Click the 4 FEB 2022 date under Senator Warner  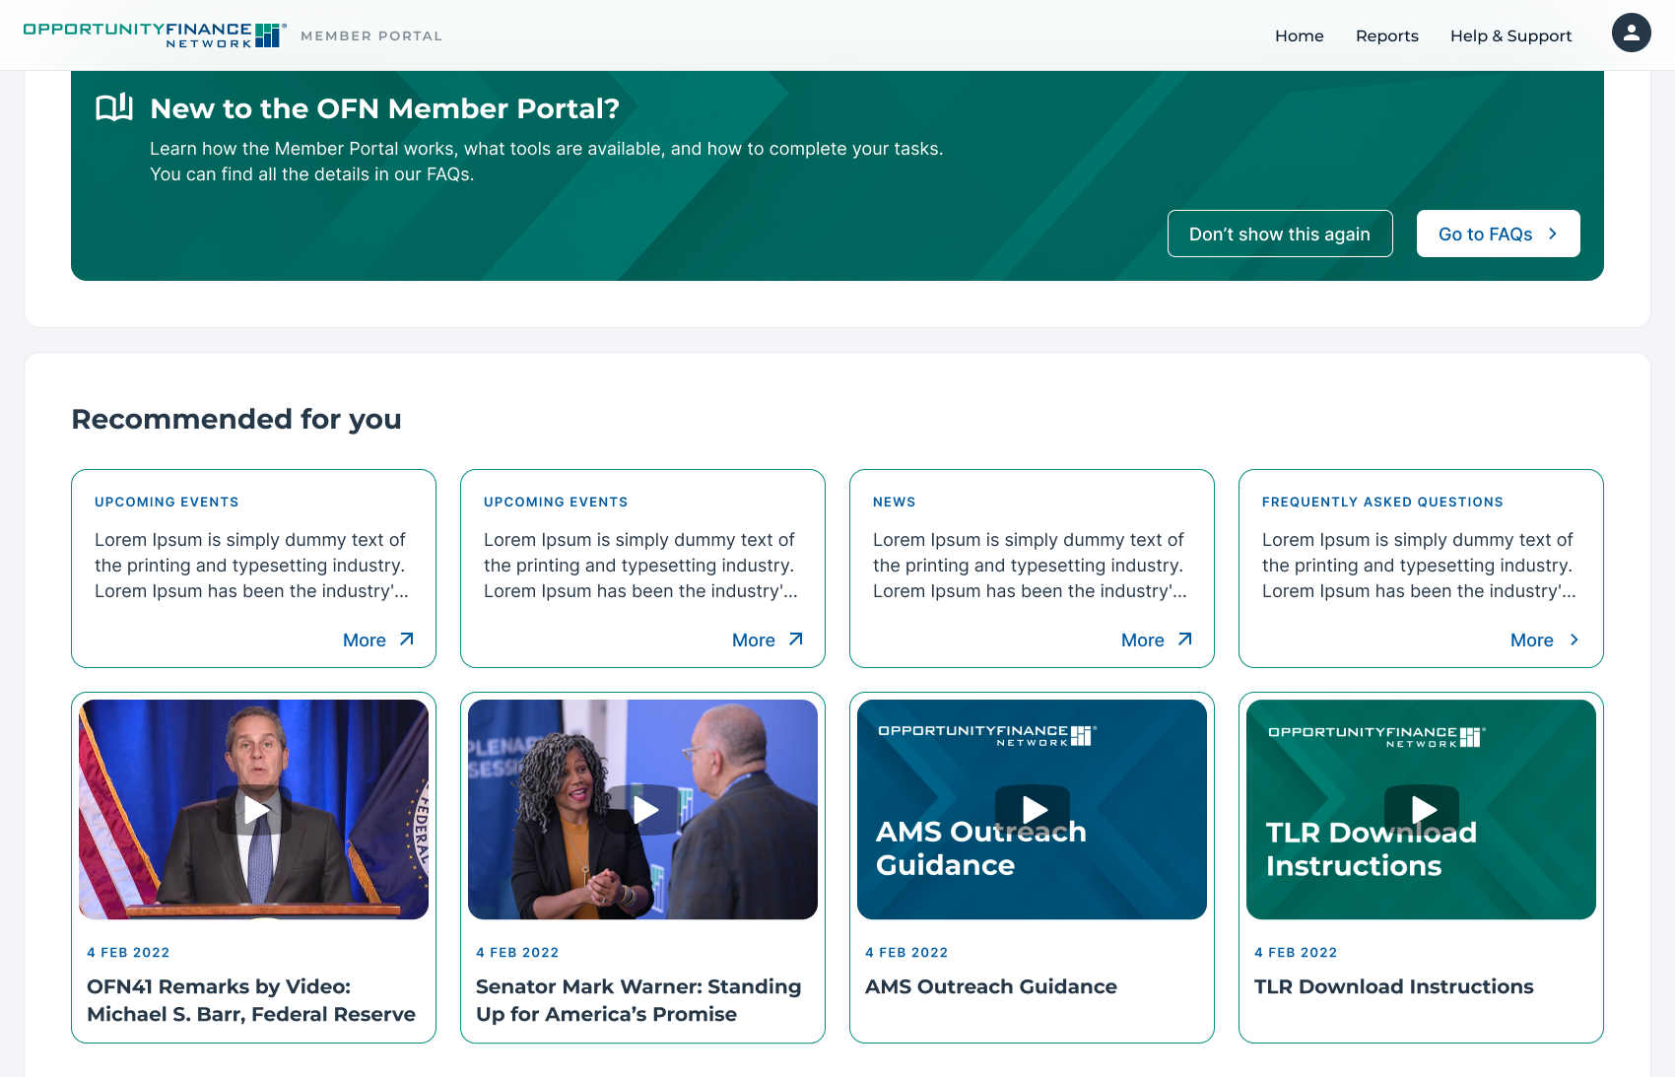click(517, 952)
